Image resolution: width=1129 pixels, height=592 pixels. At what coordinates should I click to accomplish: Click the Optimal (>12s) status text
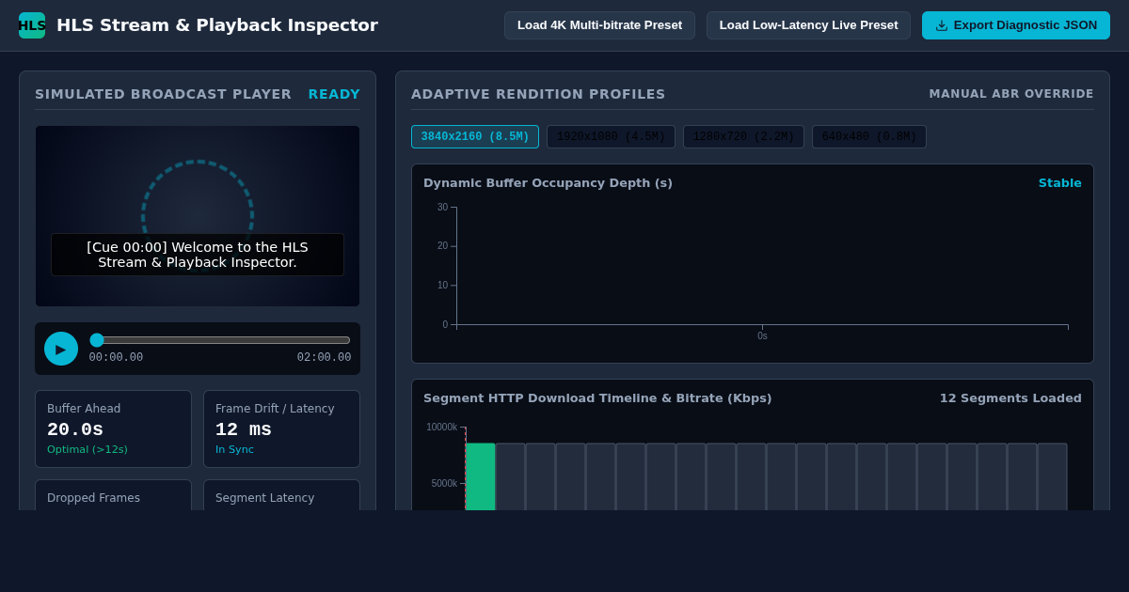coord(87,450)
